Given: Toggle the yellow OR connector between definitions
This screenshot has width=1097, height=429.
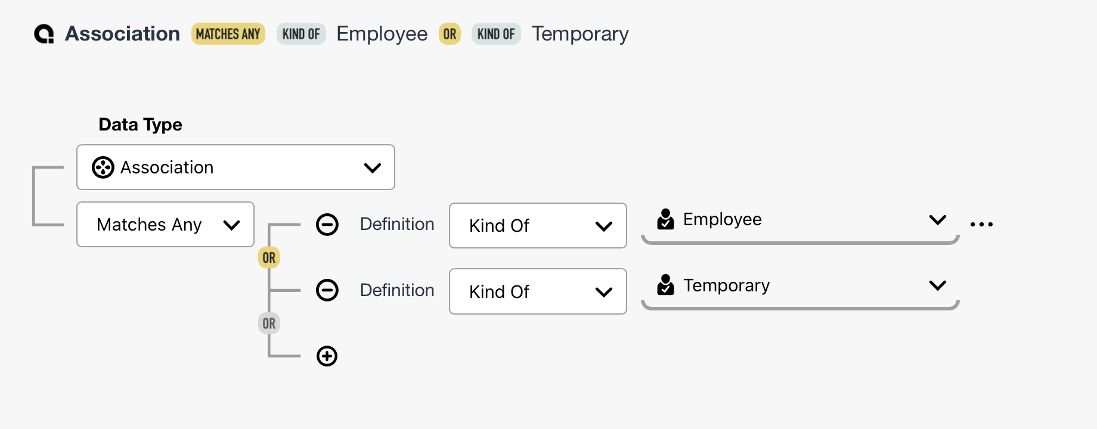Looking at the screenshot, I should coord(269,258).
